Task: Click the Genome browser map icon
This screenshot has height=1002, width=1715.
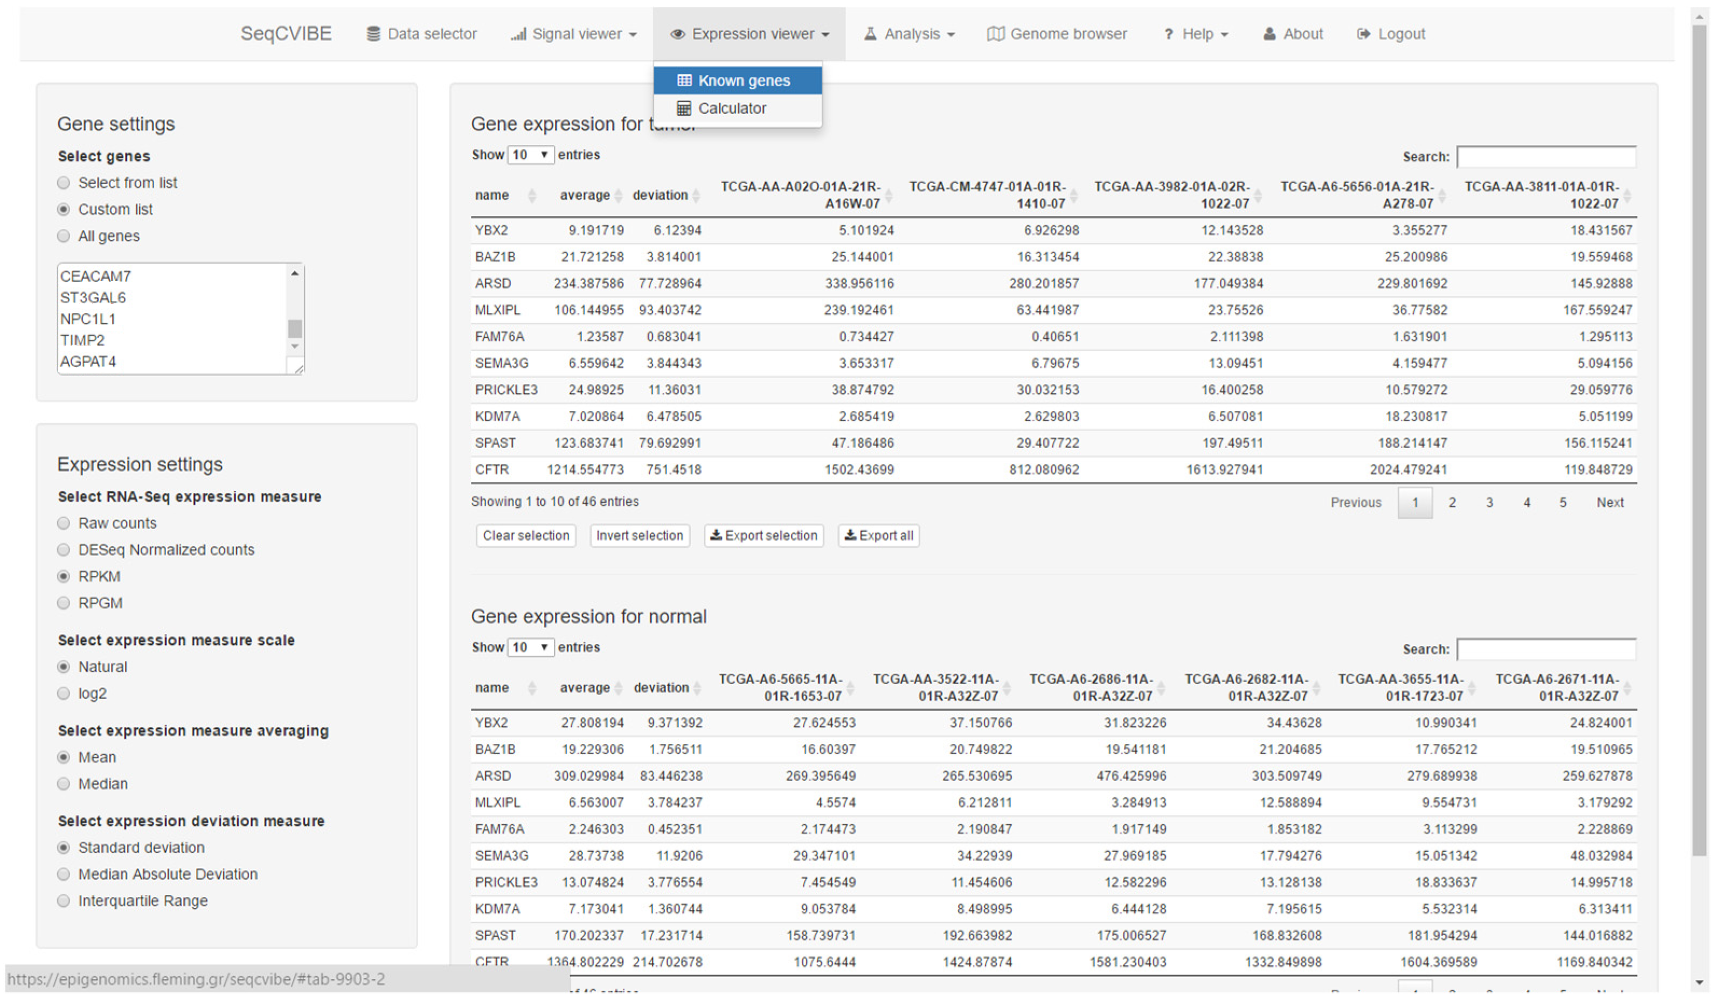Action: coord(996,34)
